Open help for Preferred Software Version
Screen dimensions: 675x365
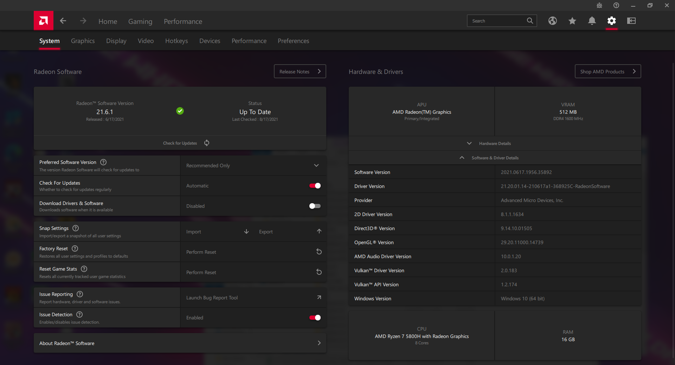coord(103,162)
